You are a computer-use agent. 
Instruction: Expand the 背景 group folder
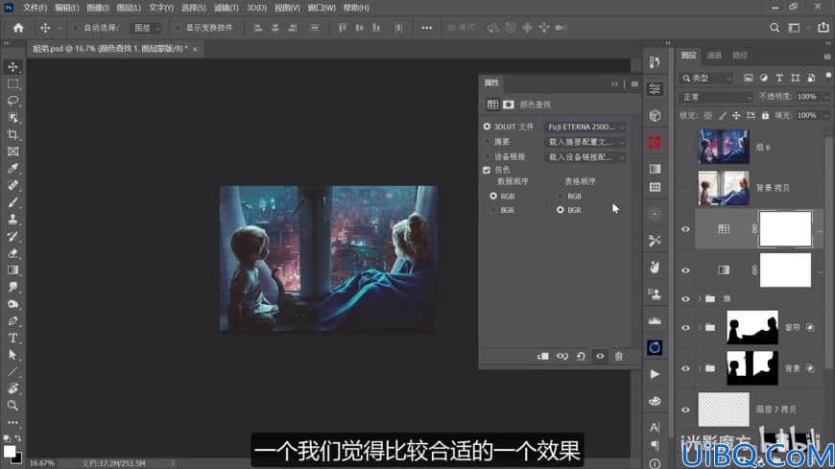click(x=701, y=368)
